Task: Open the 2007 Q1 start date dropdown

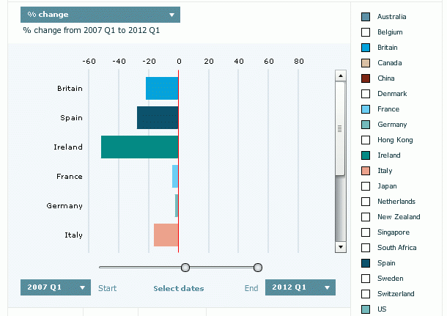Action: (x=56, y=288)
